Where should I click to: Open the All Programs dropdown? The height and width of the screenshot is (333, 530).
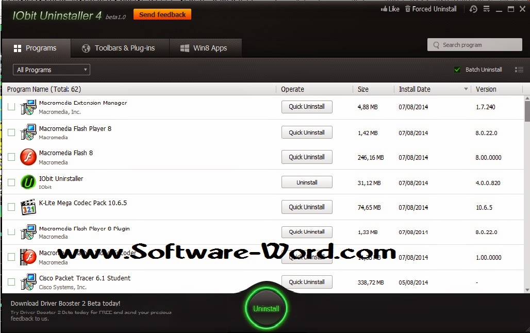52,70
